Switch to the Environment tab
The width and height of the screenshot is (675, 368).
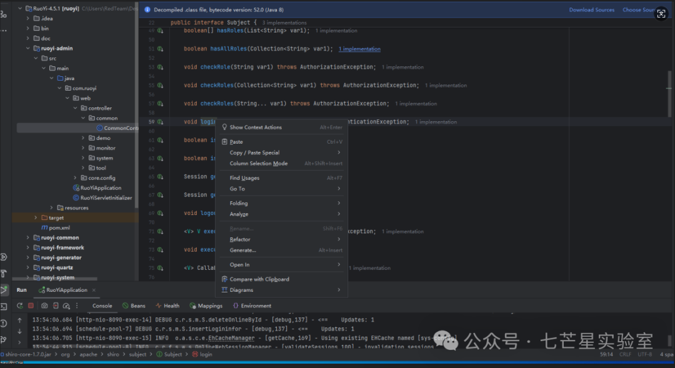[x=252, y=306]
